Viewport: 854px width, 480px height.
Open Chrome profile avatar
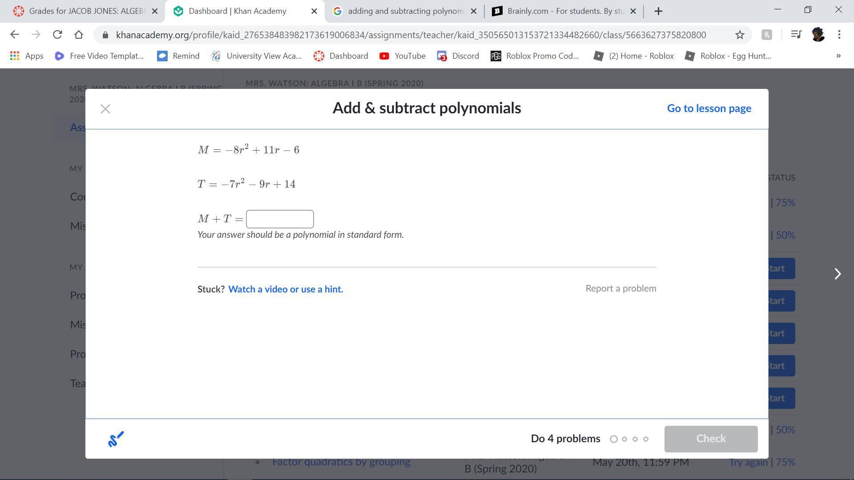818,35
